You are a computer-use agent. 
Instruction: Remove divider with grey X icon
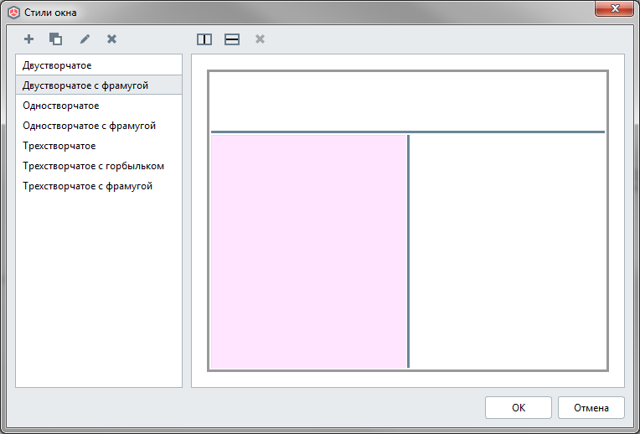pos(260,39)
